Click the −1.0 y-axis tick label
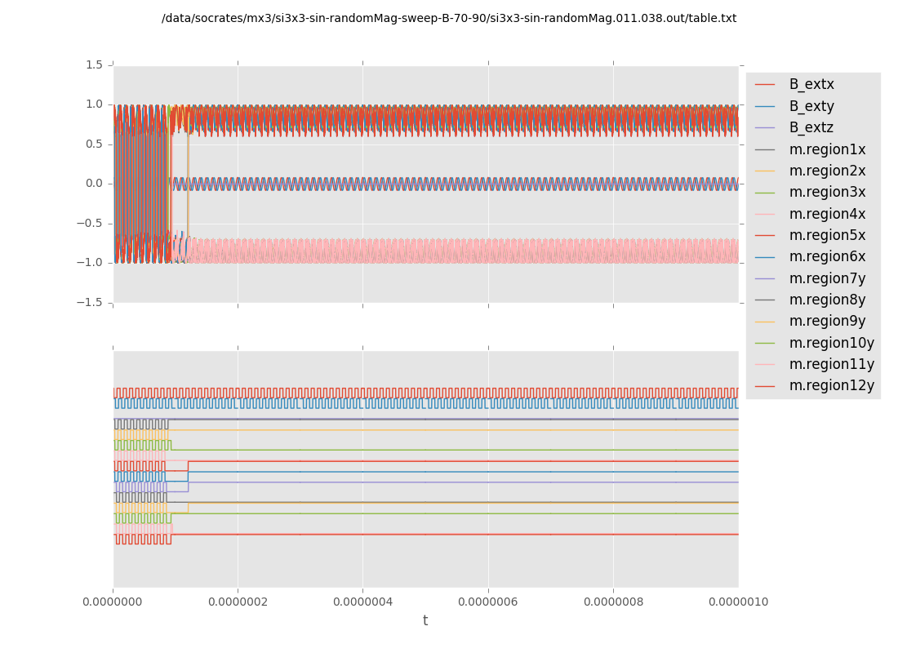Viewport: 898px width, 653px height. coord(91,263)
